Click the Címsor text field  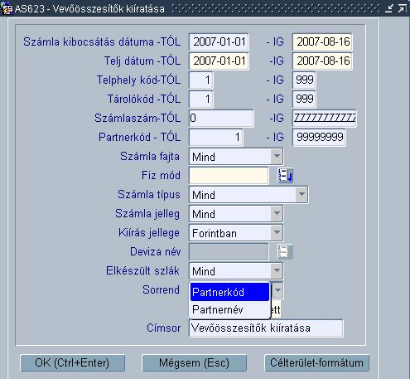266,328
